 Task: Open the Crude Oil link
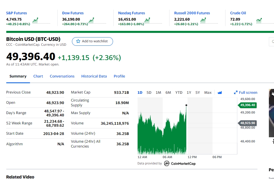click(238, 13)
